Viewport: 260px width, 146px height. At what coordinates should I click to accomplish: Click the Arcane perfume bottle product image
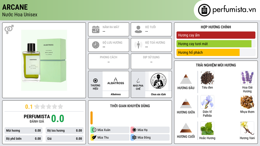pos(44,60)
